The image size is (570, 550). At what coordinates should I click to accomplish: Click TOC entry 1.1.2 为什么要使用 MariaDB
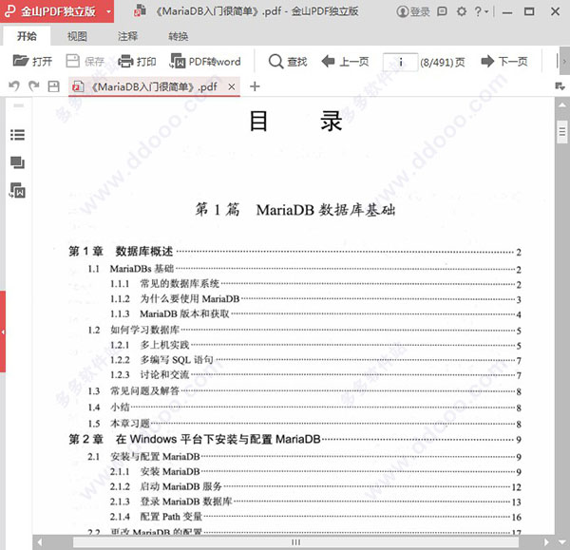pyautogui.click(x=315, y=299)
